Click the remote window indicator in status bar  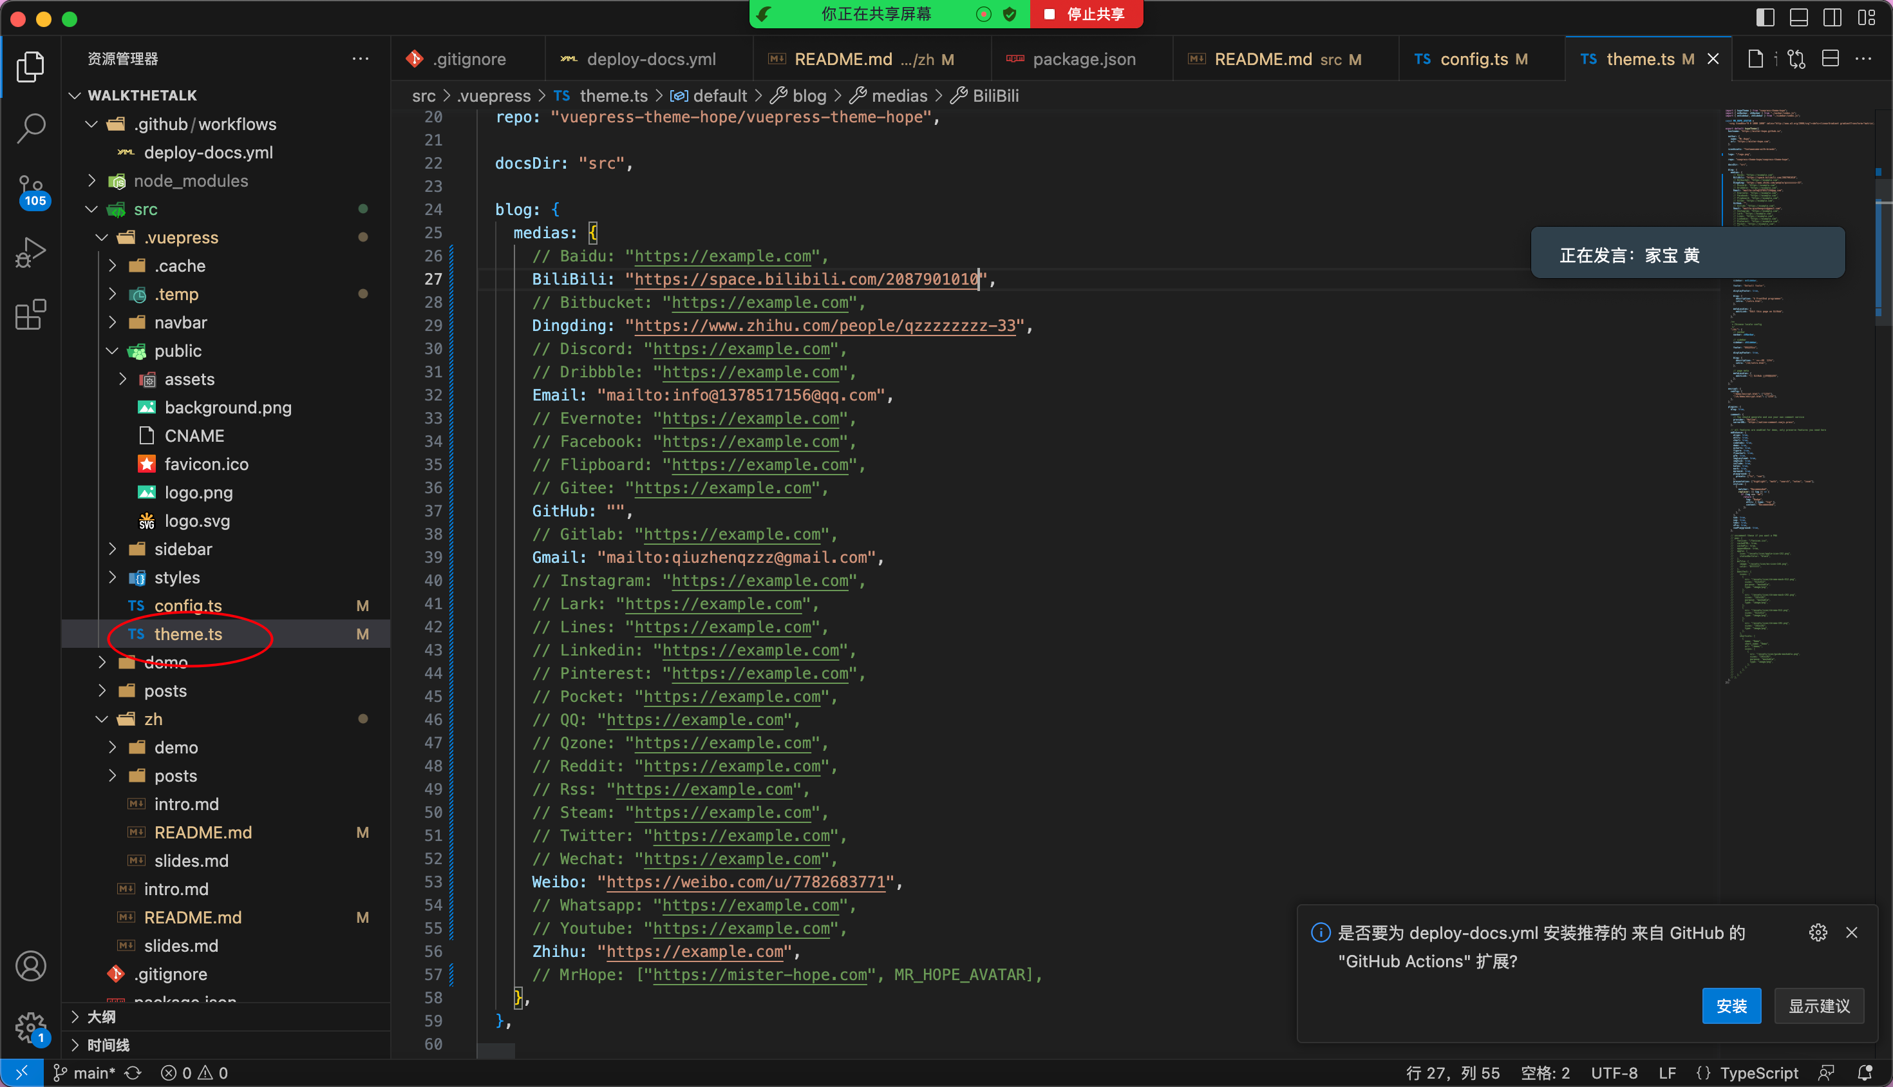coord(22,1073)
